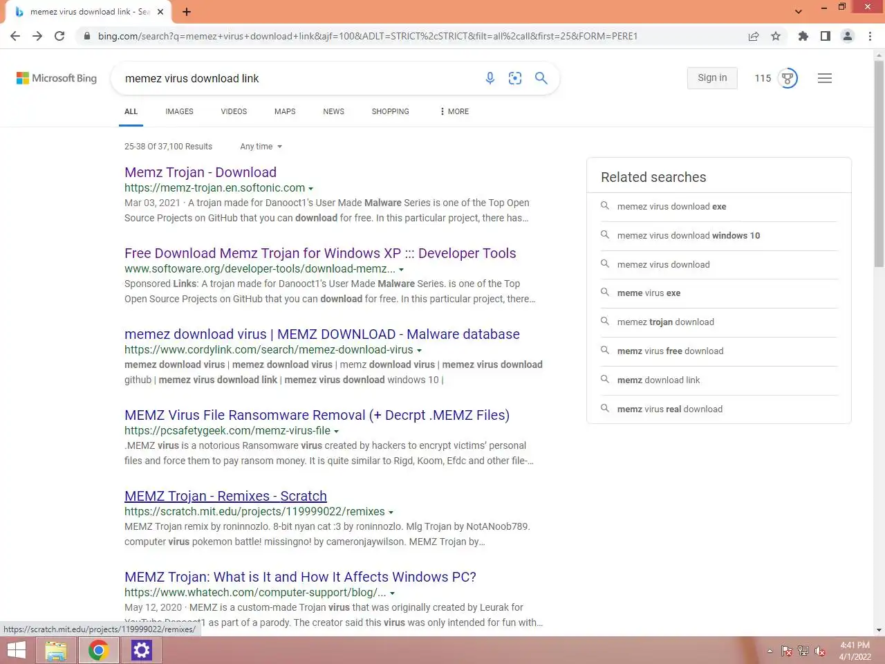The height and width of the screenshot is (664, 885).
Task: Open the Memz Trojan - Download result
Action: [x=201, y=172]
